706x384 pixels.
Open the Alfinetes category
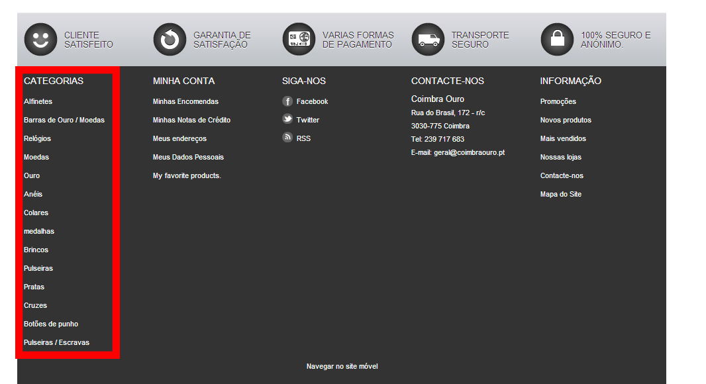[38, 102]
